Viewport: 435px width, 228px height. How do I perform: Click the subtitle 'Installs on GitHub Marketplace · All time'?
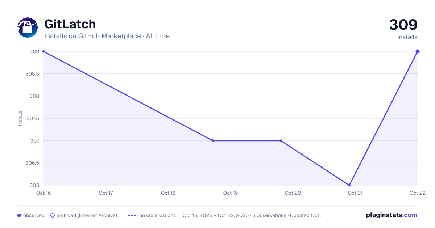tap(107, 36)
